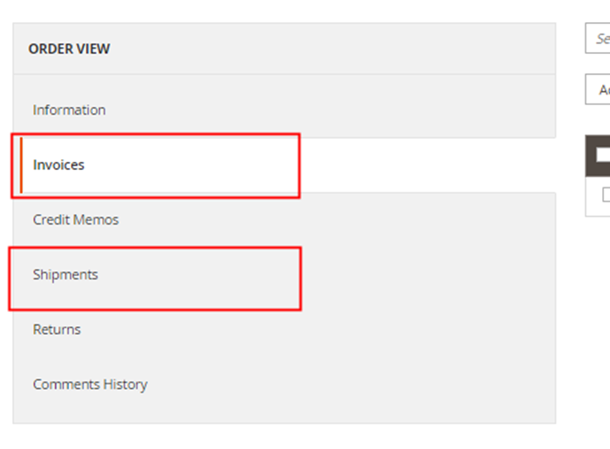Switch to the Invoices tab
This screenshot has width=610, height=449.
58,165
